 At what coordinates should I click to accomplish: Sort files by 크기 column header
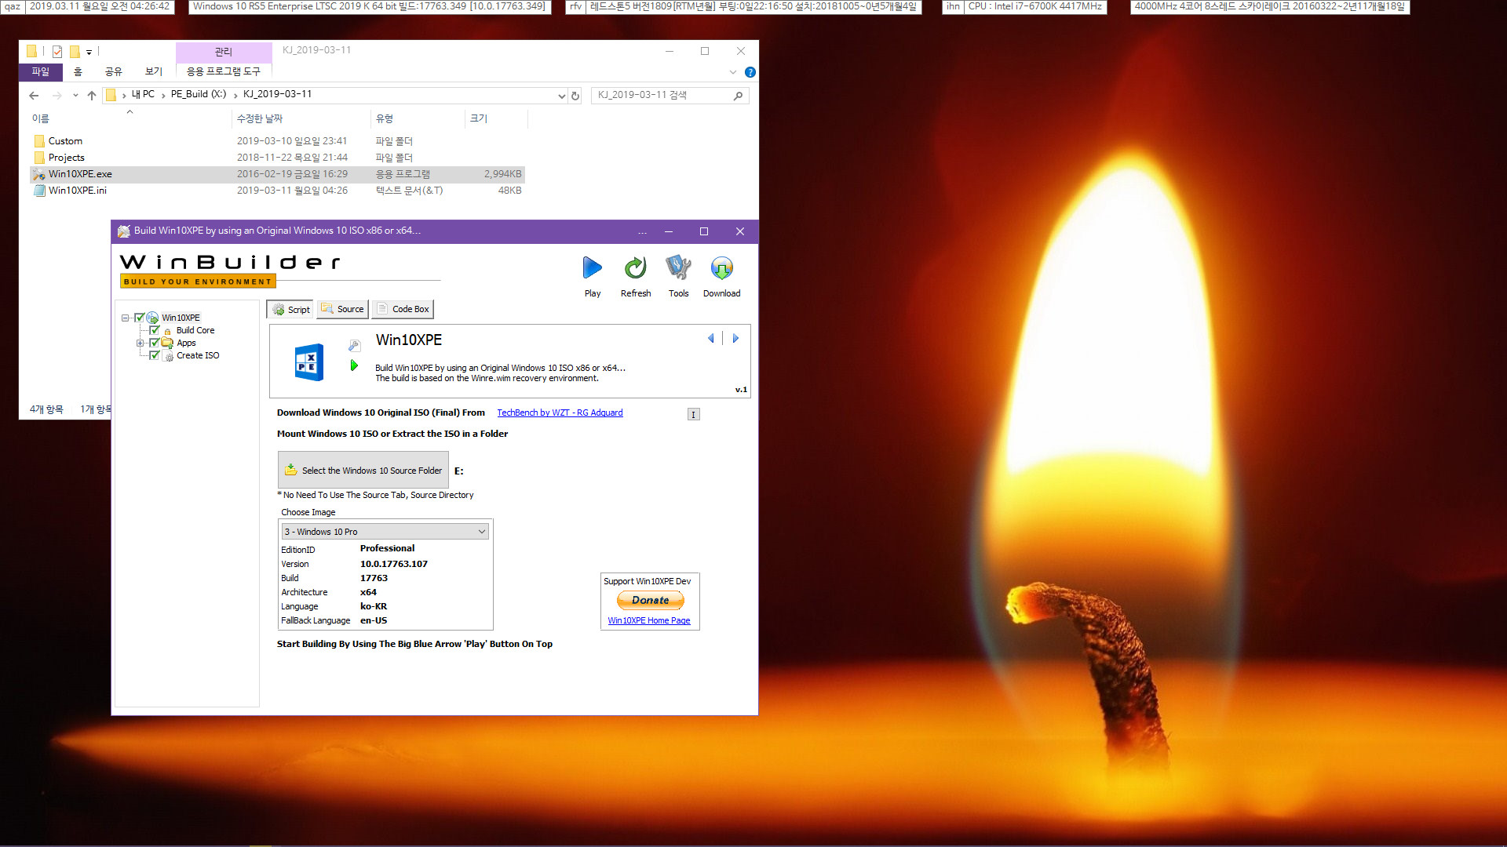coord(496,118)
